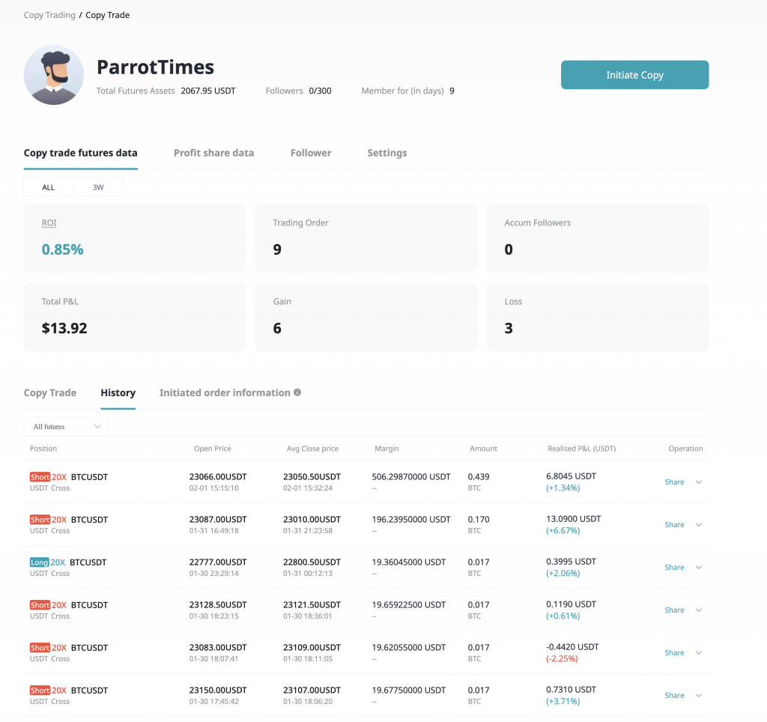Expand the 0.3995 USDT Long trade row
767x722 pixels.
pos(699,568)
